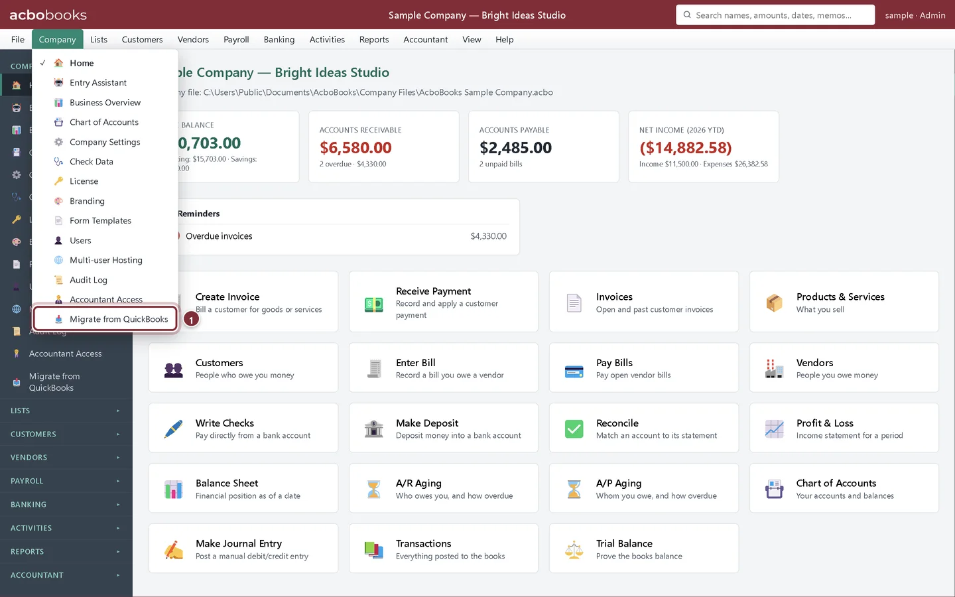Click the Write Checks pen icon

[174, 429]
